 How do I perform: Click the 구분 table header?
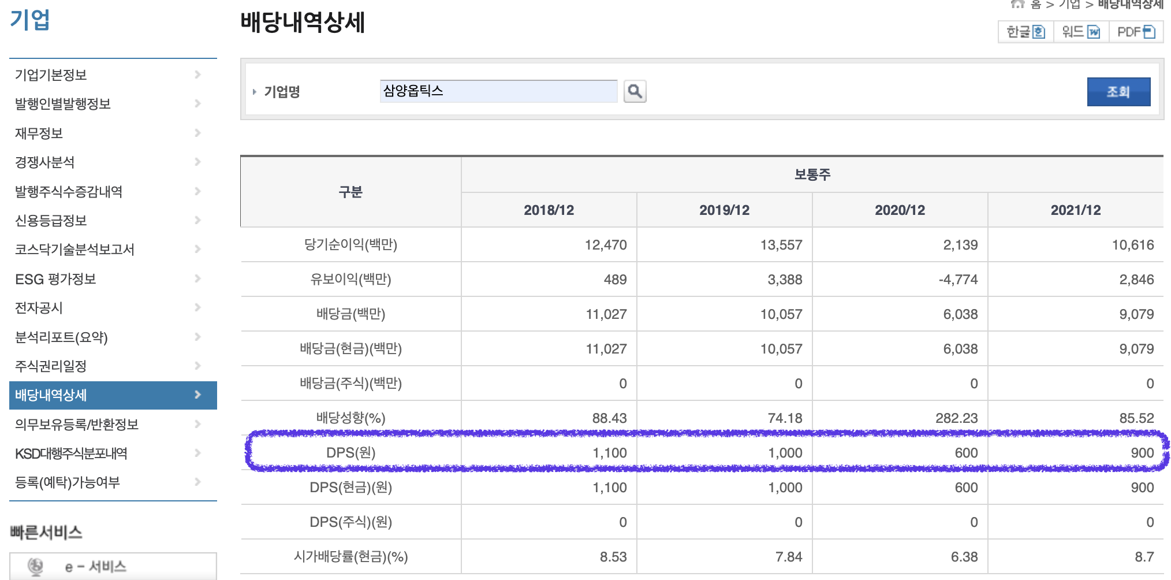pos(350,192)
